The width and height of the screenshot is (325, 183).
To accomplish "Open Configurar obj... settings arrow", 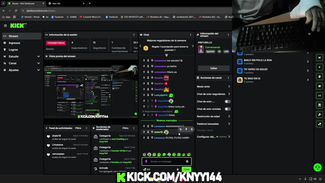I will click(x=229, y=137).
